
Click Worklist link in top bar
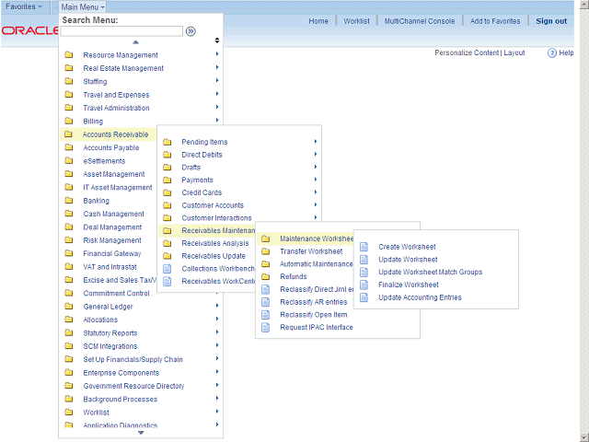pos(356,21)
